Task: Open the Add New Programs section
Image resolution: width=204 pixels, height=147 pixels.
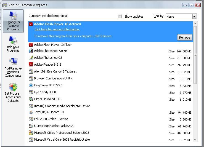Action: click(x=13, y=44)
